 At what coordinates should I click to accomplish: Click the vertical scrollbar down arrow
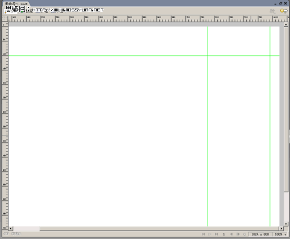(286, 224)
